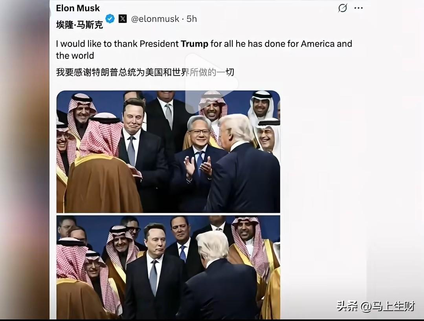Select the English post text starting 'I would like'
This screenshot has width=424, height=321.
[x=204, y=50]
